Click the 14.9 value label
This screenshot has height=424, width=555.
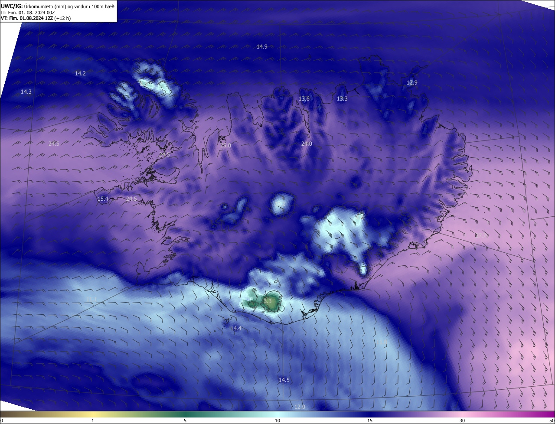pos(262,46)
